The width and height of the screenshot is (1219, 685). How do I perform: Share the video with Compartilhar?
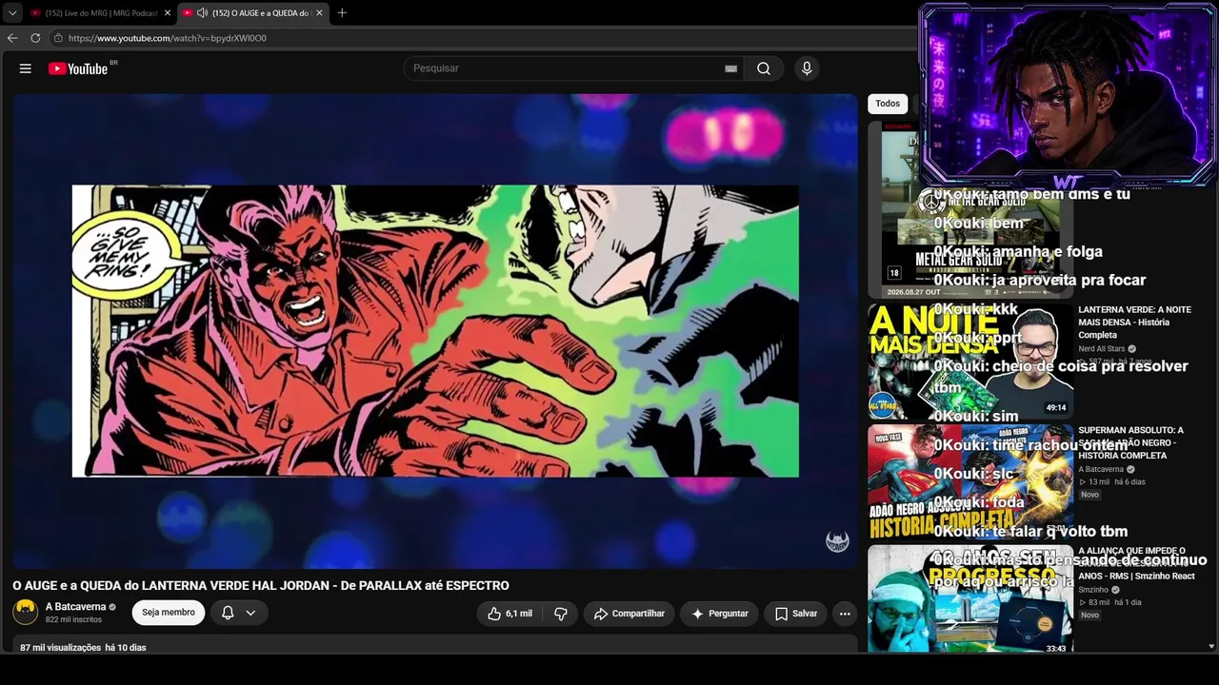629,614
